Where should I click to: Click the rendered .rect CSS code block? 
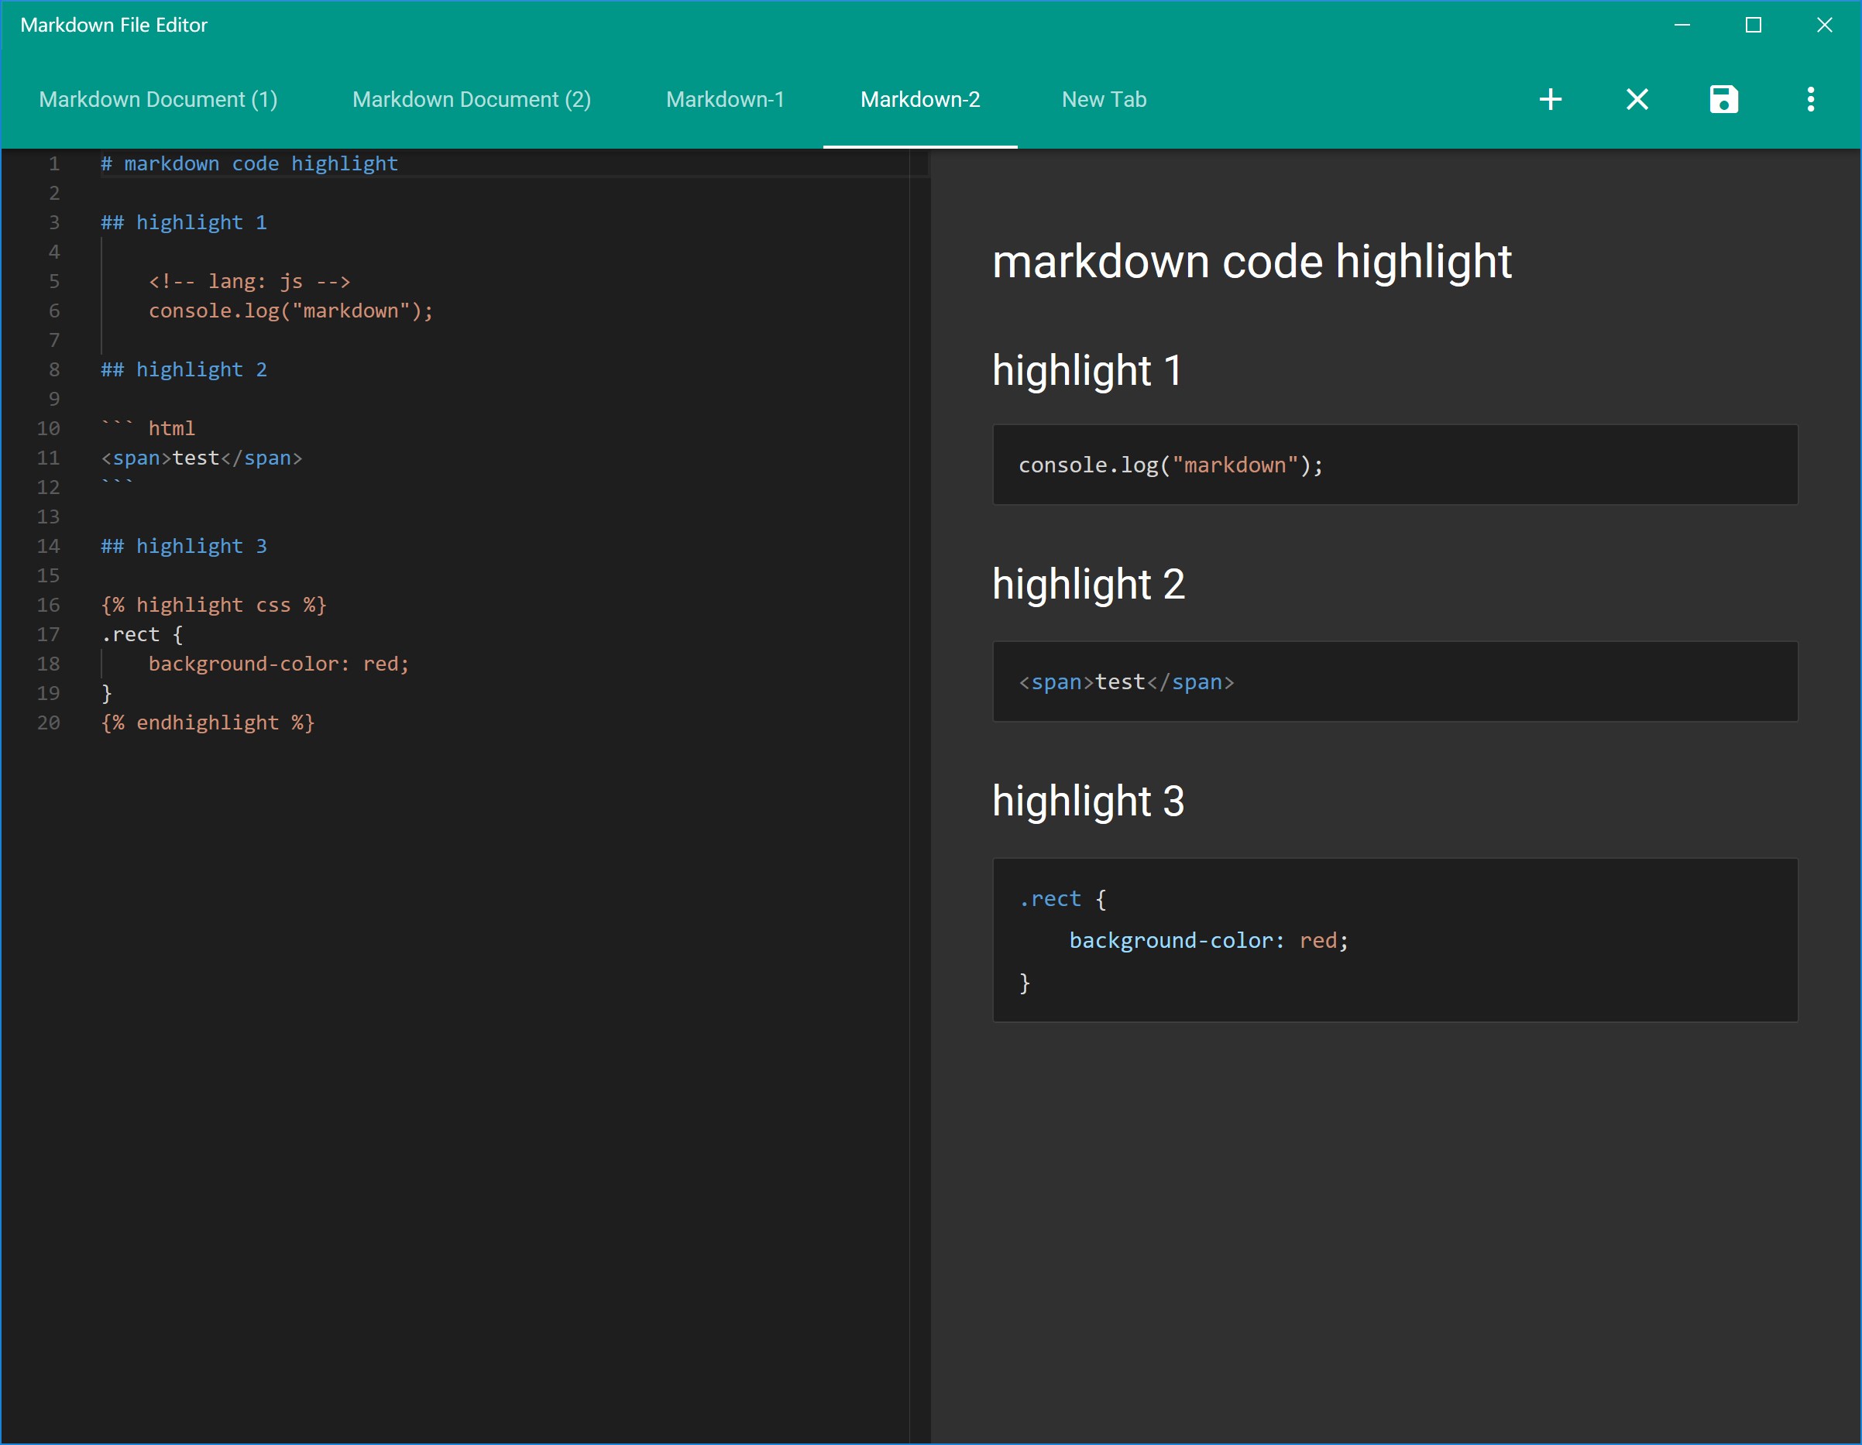pos(1394,940)
